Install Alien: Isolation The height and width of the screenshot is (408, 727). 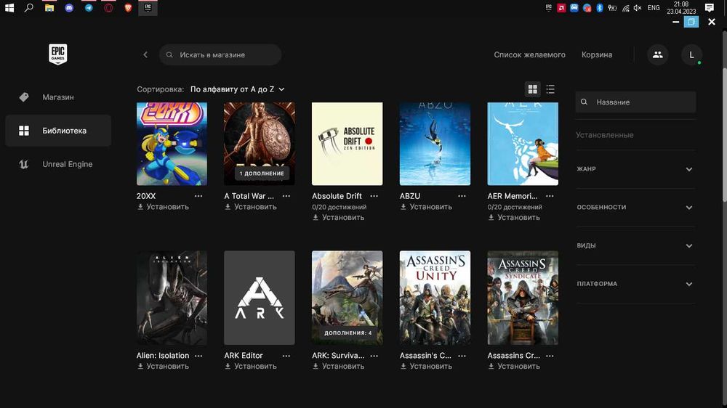click(163, 367)
